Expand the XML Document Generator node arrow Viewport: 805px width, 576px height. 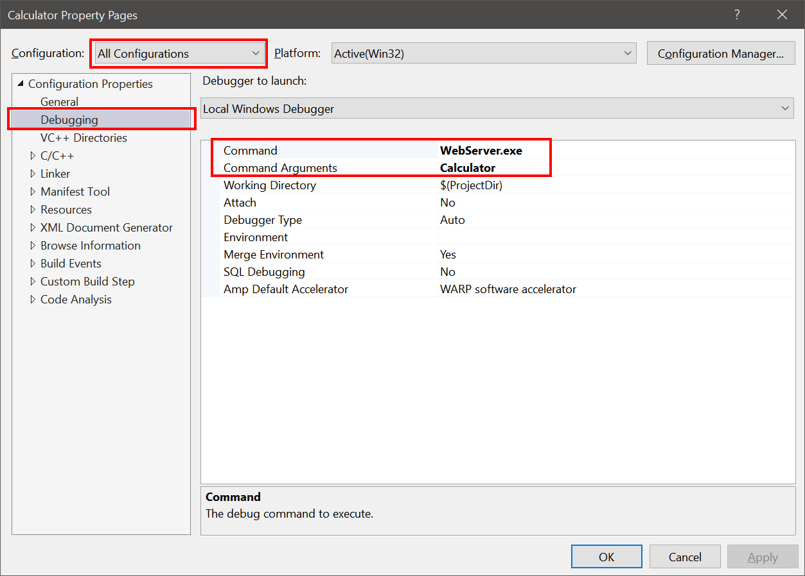click(33, 228)
